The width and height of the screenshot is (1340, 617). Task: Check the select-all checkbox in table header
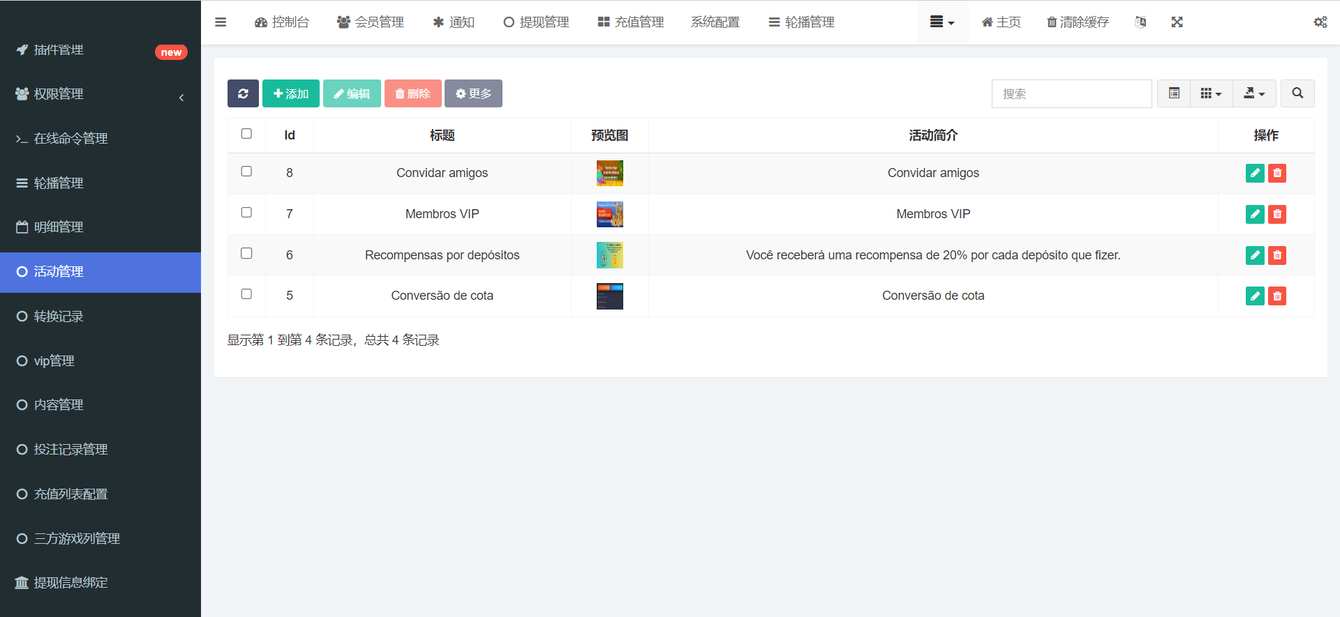click(246, 134)
